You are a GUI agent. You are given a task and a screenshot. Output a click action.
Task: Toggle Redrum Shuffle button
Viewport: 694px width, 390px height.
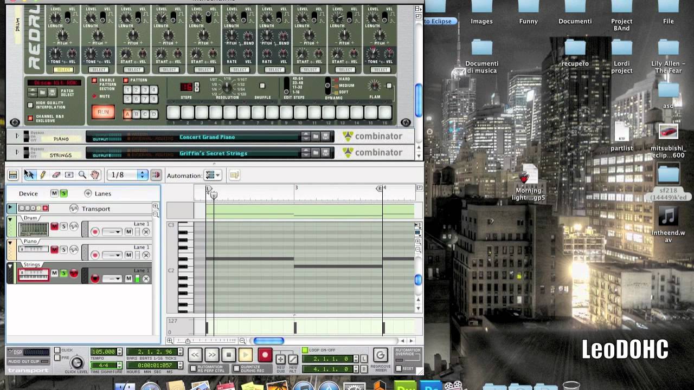coord(262,86)
